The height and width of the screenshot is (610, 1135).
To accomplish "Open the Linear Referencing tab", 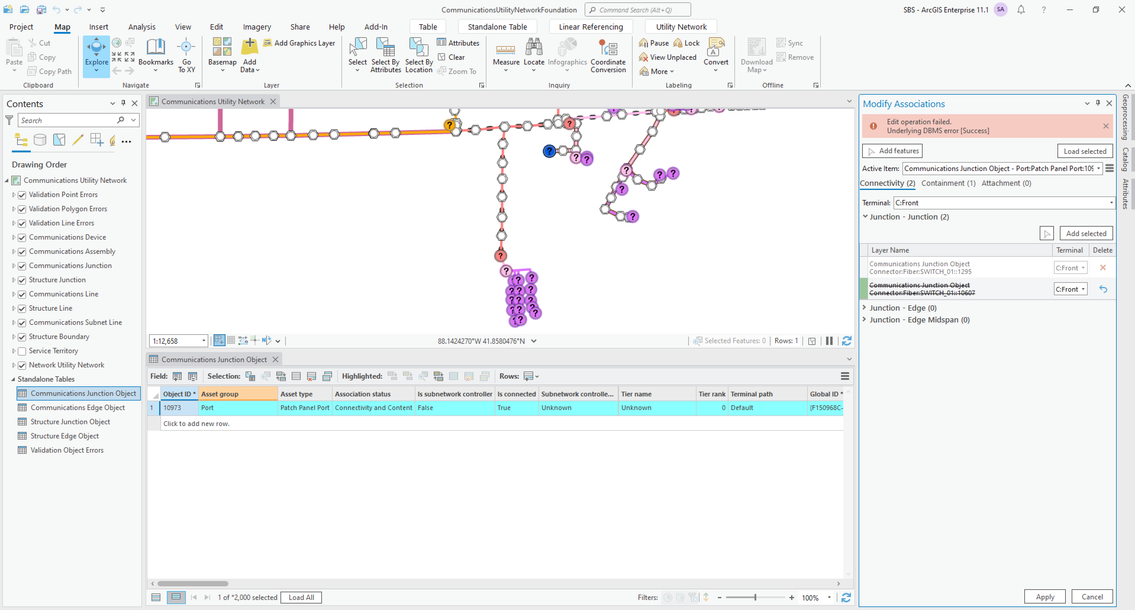I will [591, 27].
